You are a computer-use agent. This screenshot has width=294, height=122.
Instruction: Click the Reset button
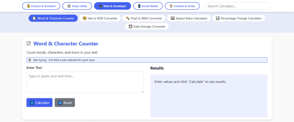click(65, 102)
